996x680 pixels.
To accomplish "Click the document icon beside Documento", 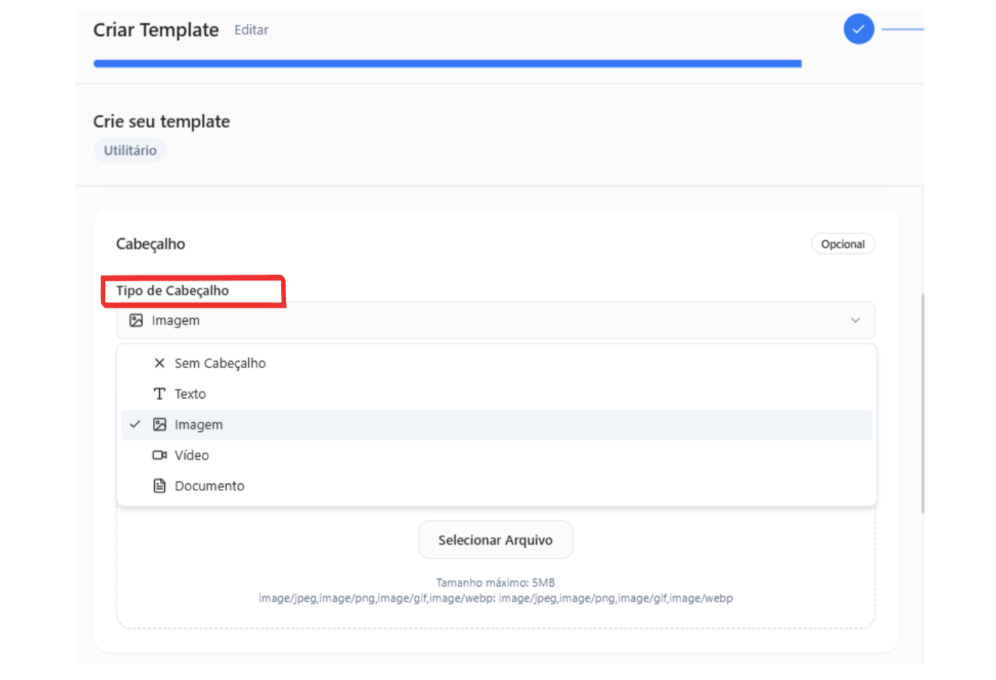I will click(x=159, y=486).
